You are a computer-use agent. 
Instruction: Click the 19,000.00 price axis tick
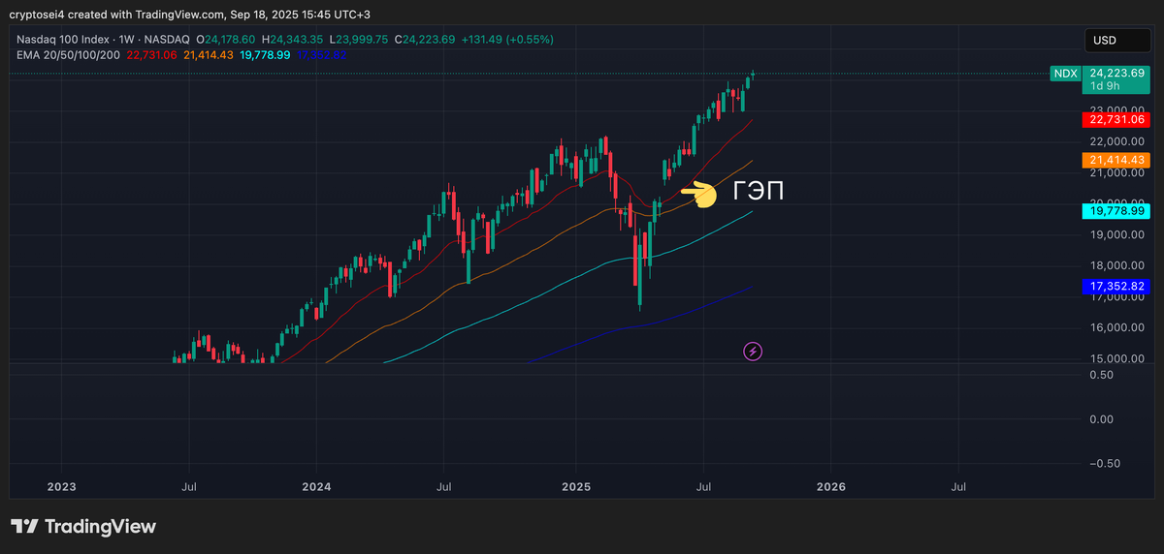point(1117,235)
